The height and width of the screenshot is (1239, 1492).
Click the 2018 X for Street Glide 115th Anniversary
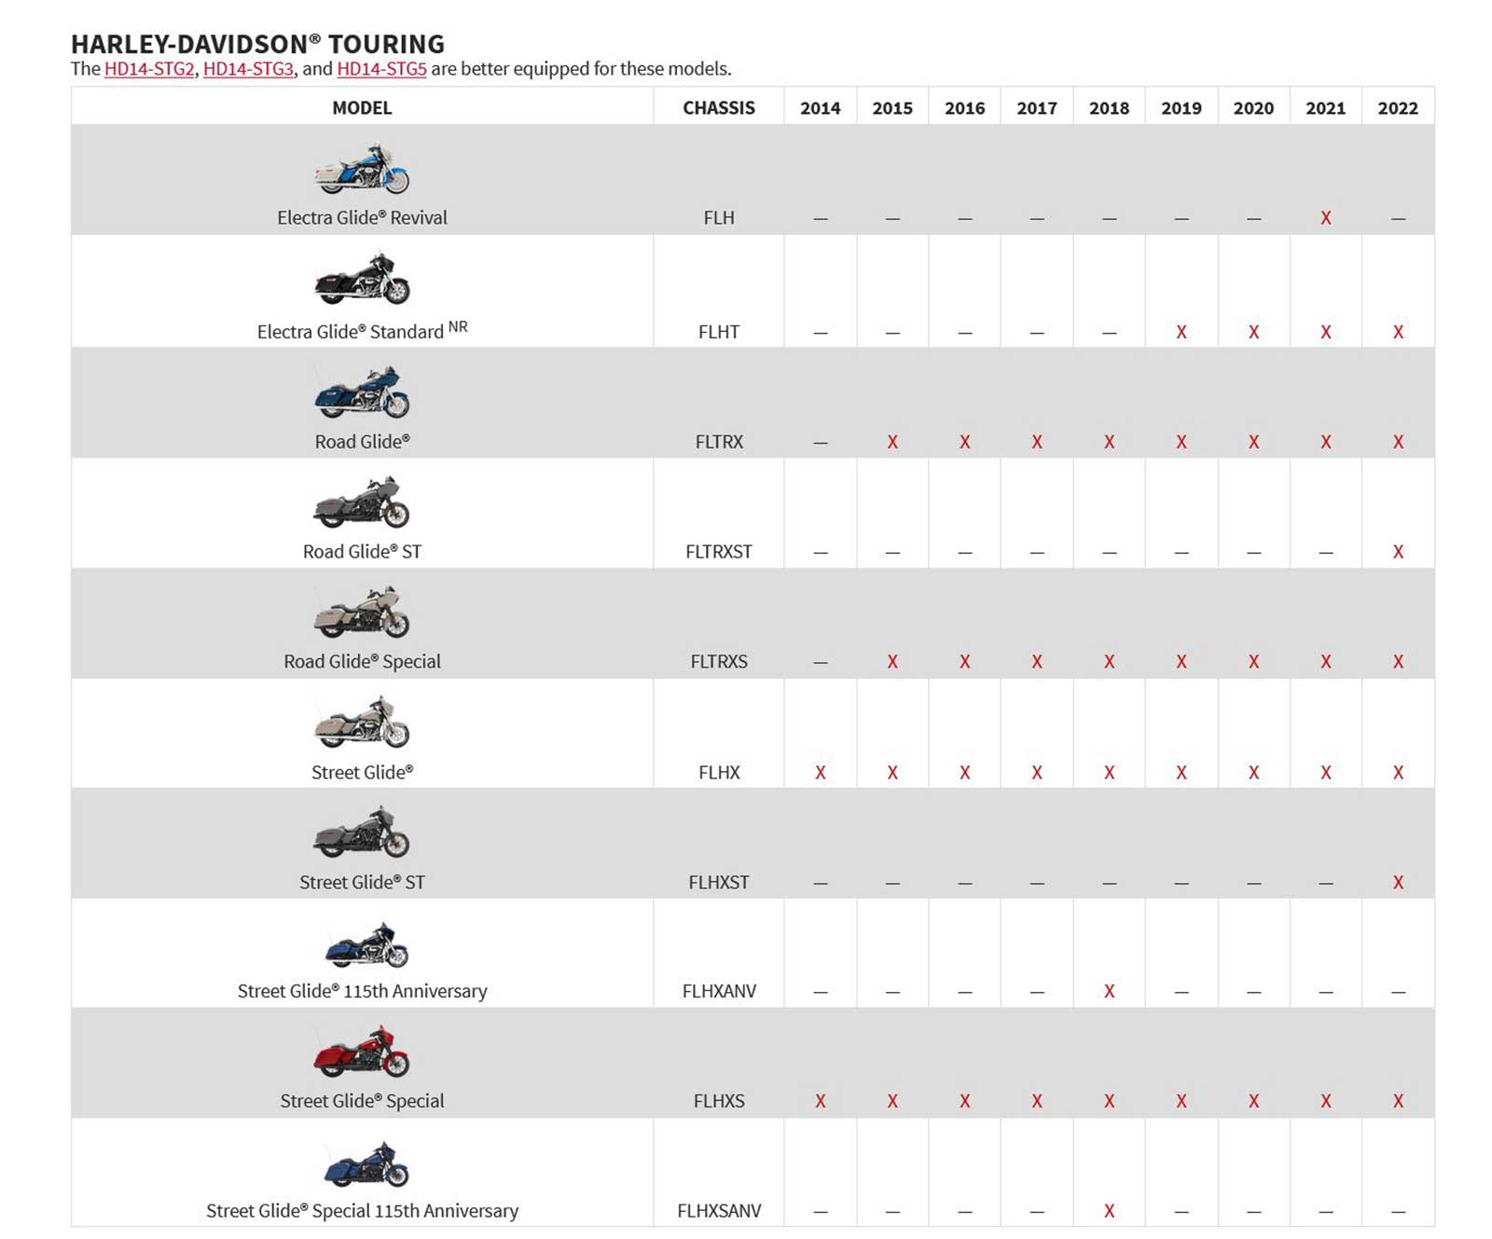pos(1110,992)
